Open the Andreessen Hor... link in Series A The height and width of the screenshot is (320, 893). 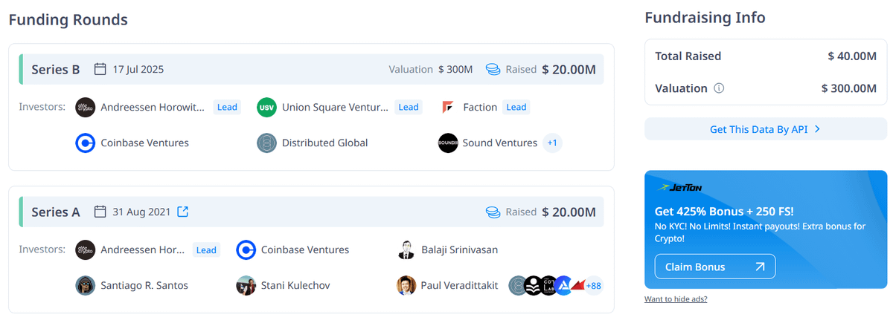143,250
